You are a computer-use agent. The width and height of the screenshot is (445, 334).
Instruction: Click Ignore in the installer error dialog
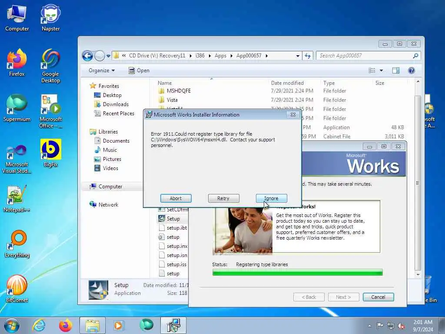(271, 198)
